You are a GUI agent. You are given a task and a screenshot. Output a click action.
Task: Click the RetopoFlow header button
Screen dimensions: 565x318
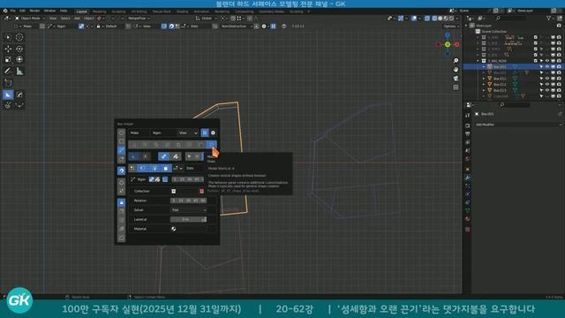tap(138, 18)
